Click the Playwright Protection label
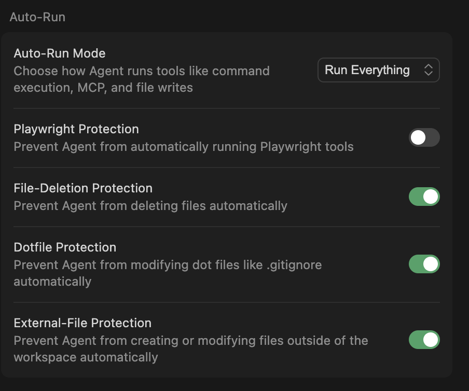469x391 pixels. (76, 129)
